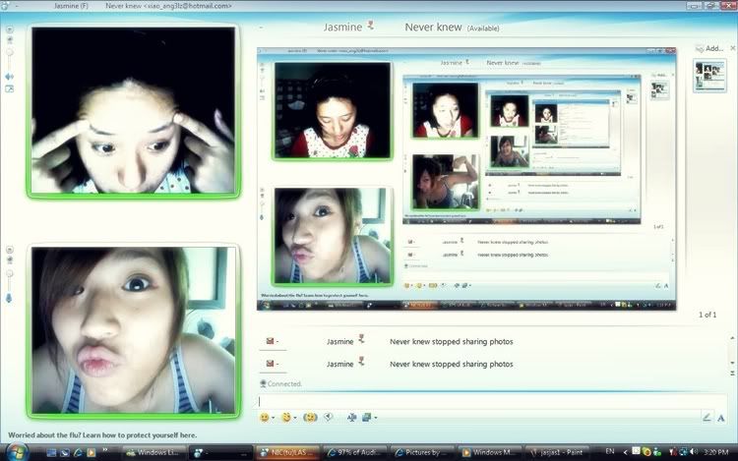The width and height of the screenshot is (738, 461).
Task: Click the top webcam video of Jasmine
Action: pyautogui.click(x=133, y=110)
